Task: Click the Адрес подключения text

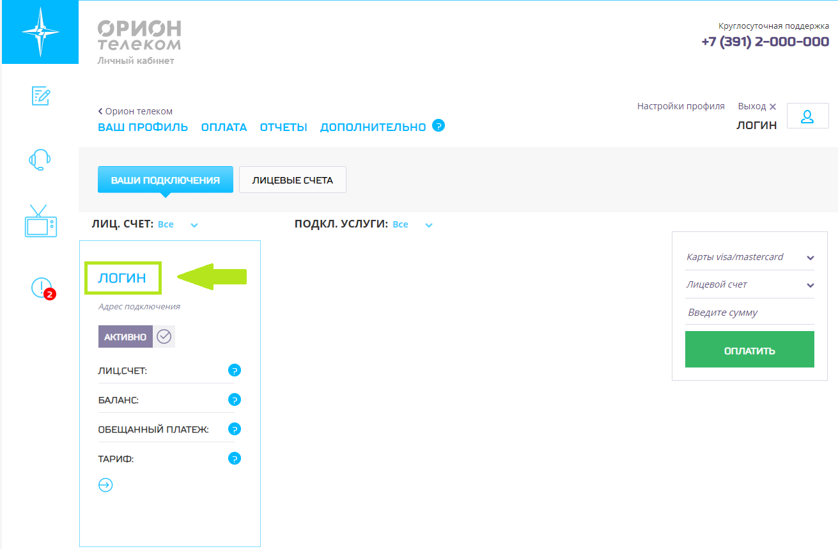Action: coord(139,306)
